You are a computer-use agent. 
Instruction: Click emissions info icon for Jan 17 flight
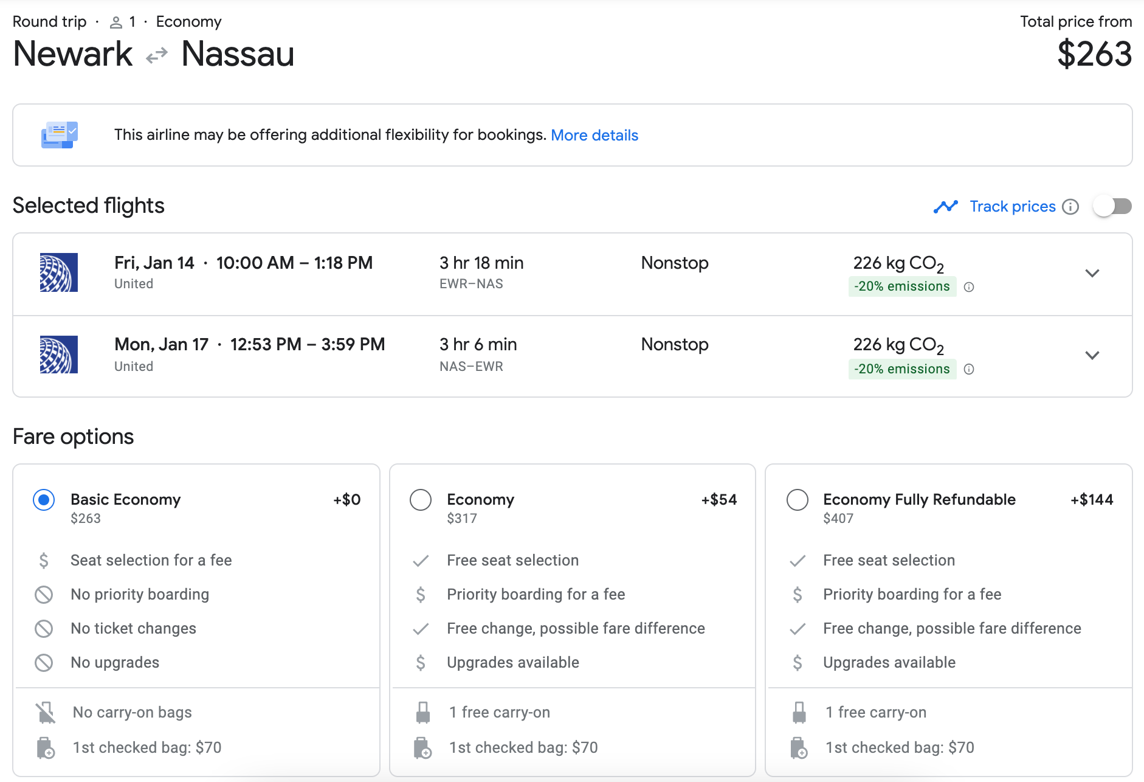(969, 369)
